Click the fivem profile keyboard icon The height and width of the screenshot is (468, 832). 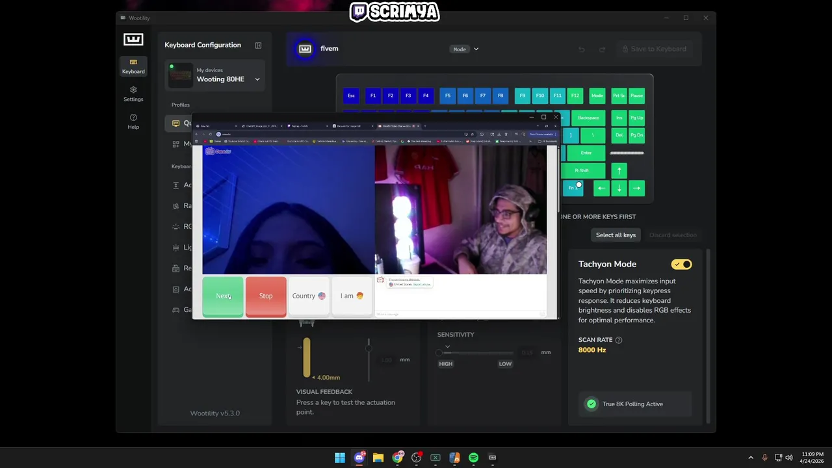click(305, 49)
